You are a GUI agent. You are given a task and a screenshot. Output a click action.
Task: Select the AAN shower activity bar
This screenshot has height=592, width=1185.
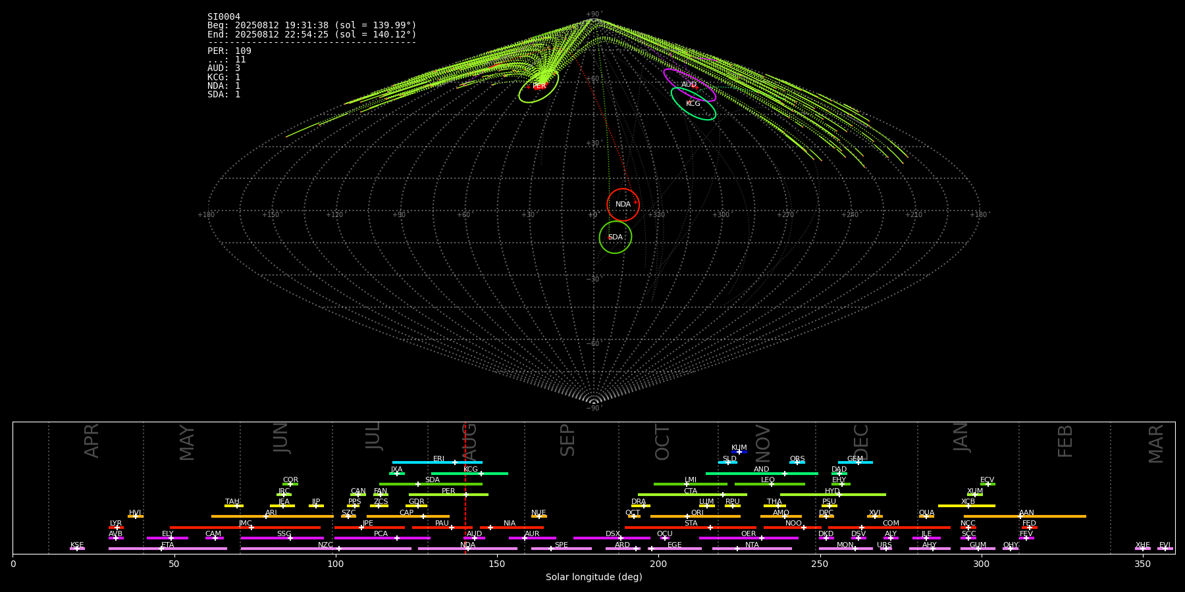[x=1025, y=516]
